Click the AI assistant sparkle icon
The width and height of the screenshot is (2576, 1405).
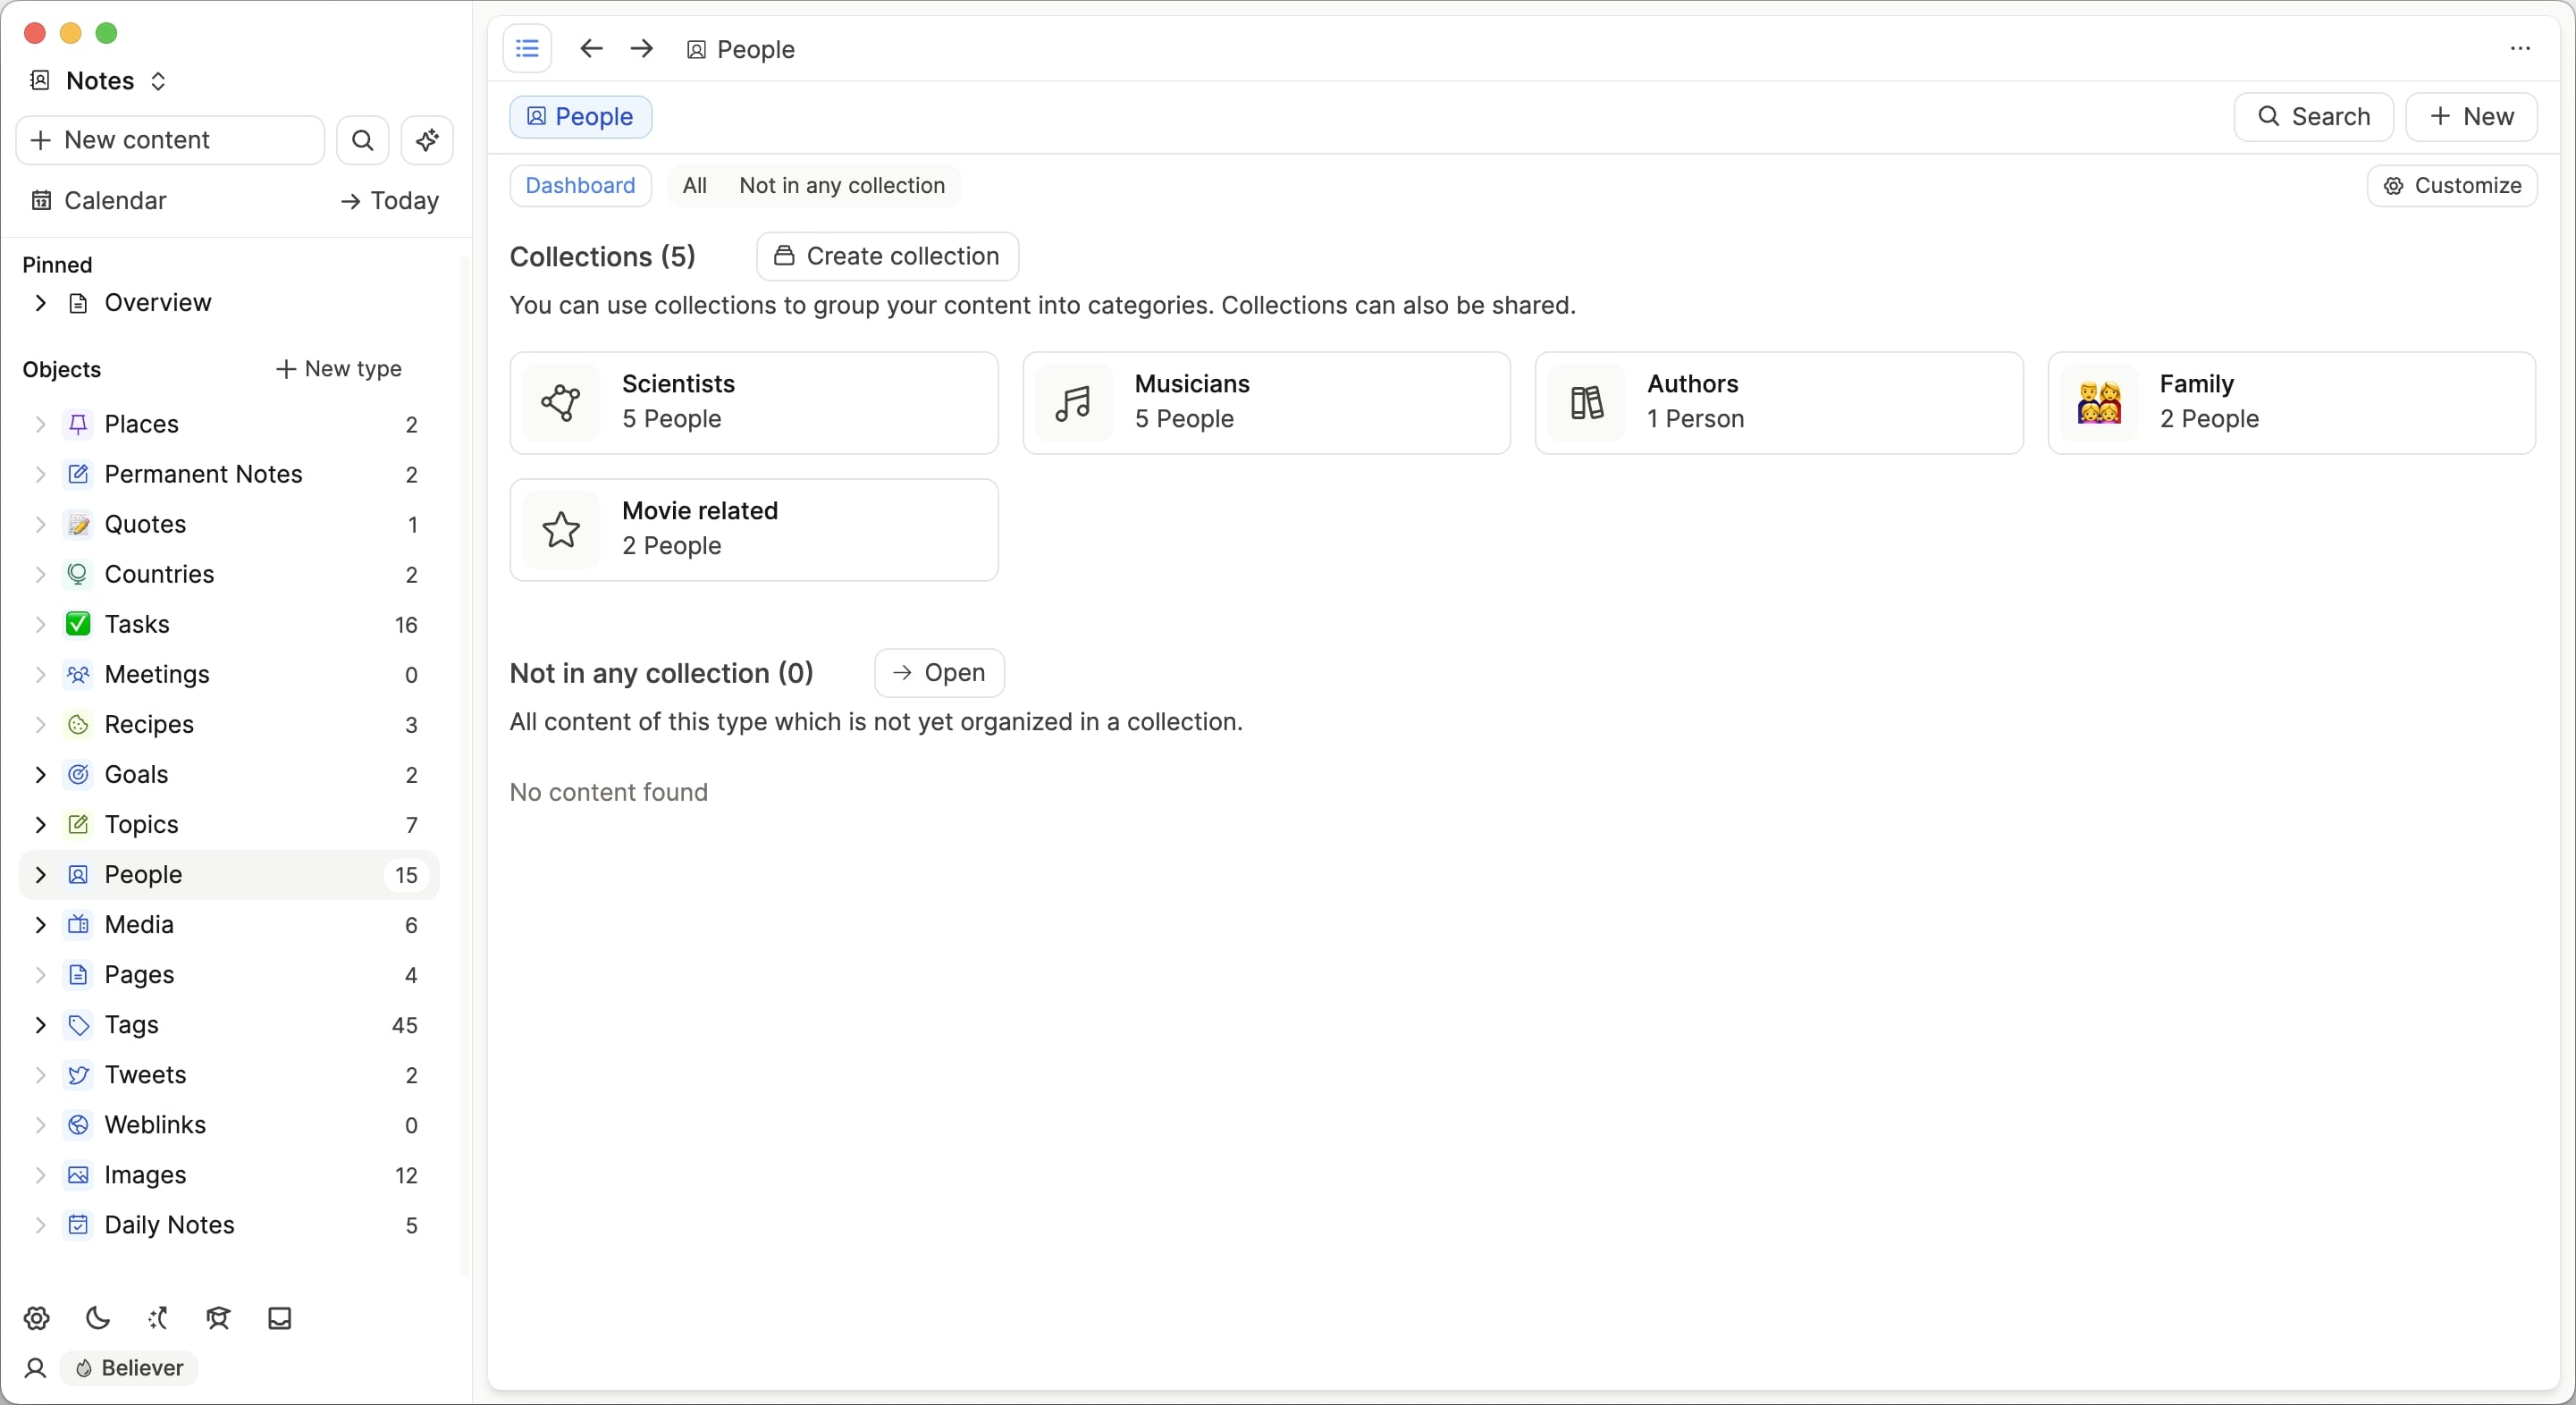point(427,140)
